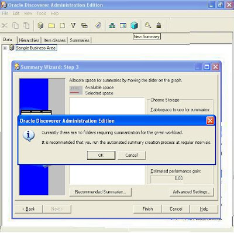Switch to the Item classes tab

point(54,40)
